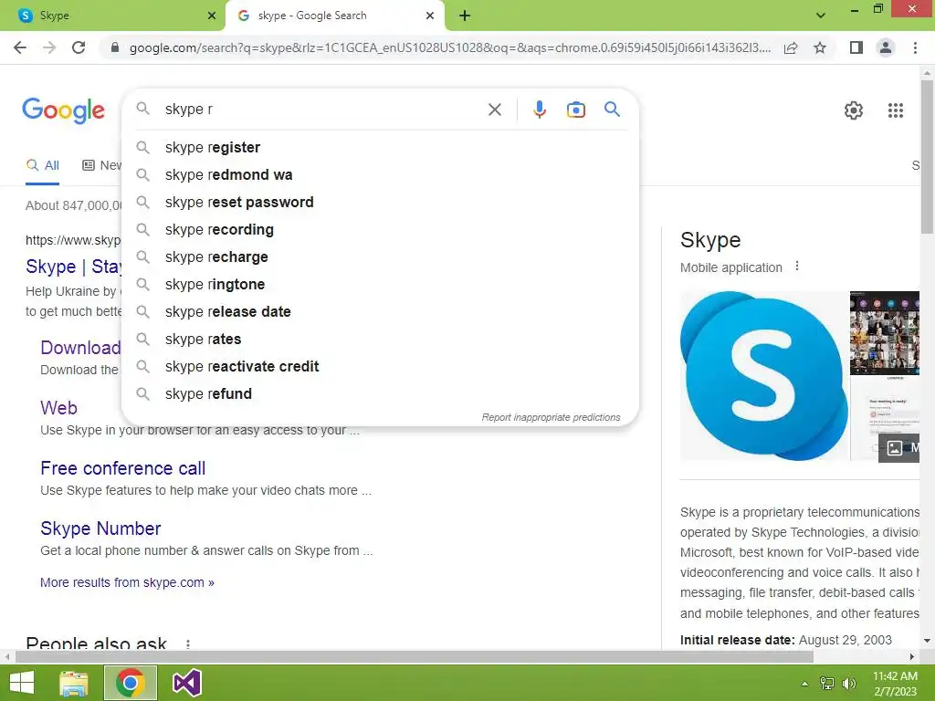Choose suggestion skype register
935x701 pixels.
tap(380, 147)
